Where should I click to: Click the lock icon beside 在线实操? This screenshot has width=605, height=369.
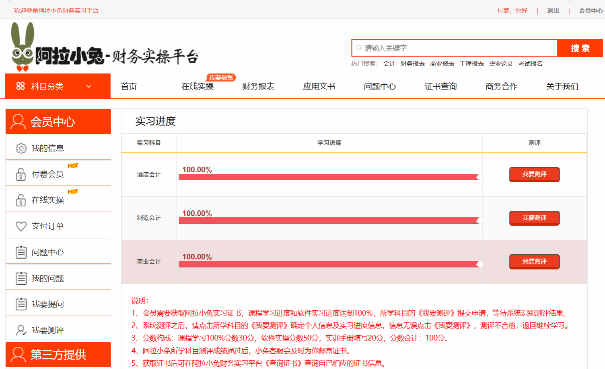pos(21,200)
